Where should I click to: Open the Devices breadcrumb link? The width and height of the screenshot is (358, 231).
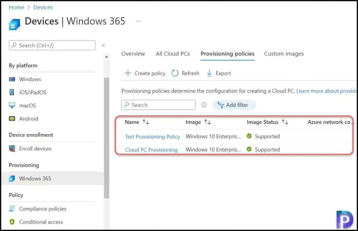point(43,7)
